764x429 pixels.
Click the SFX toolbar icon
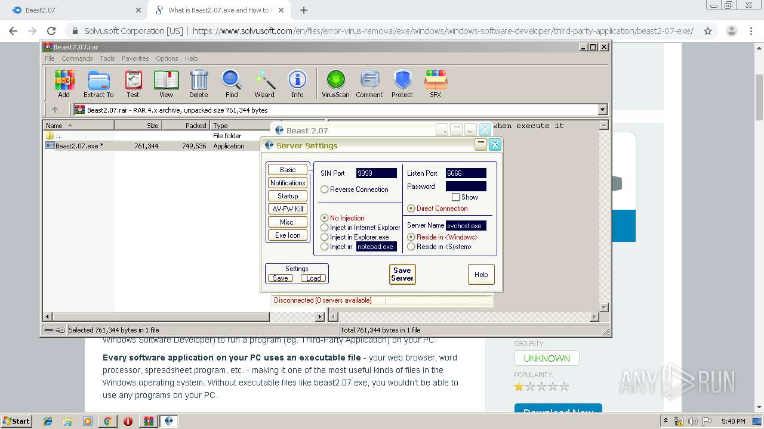coord(436,83)
